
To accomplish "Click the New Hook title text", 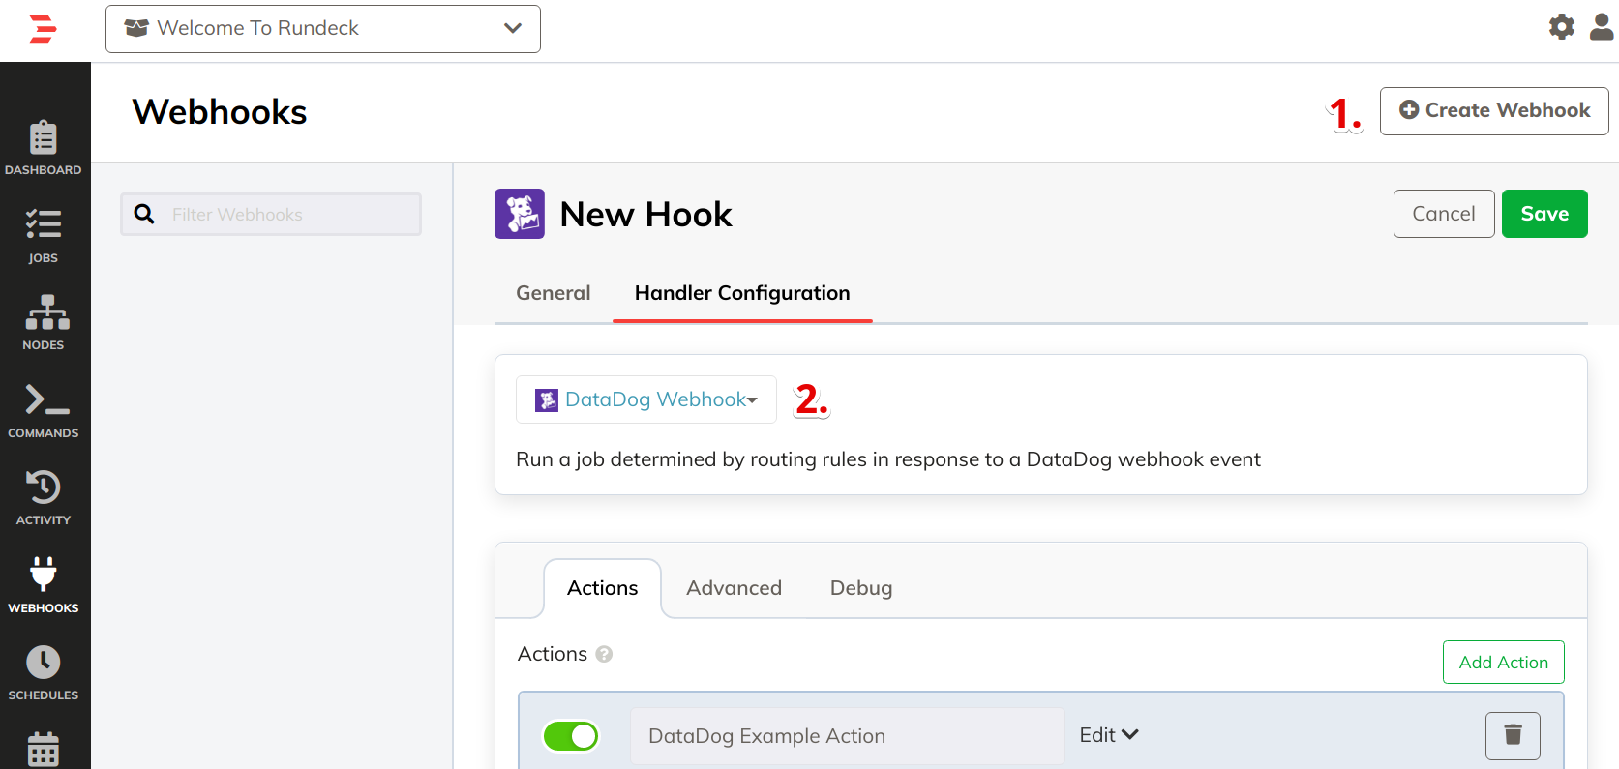I will point(646,214).
